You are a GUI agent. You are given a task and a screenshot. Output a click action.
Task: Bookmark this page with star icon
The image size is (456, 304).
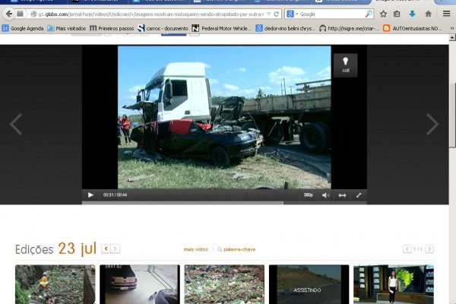pos(383,14)
